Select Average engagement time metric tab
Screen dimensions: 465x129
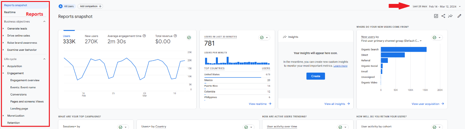(x=127, y=39)
